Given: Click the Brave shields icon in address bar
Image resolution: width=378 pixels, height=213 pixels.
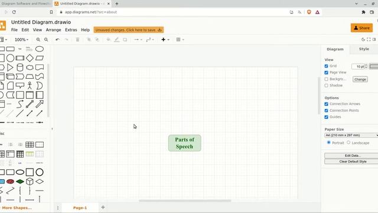Looking at the screenshot, I should tap(309, 12).
